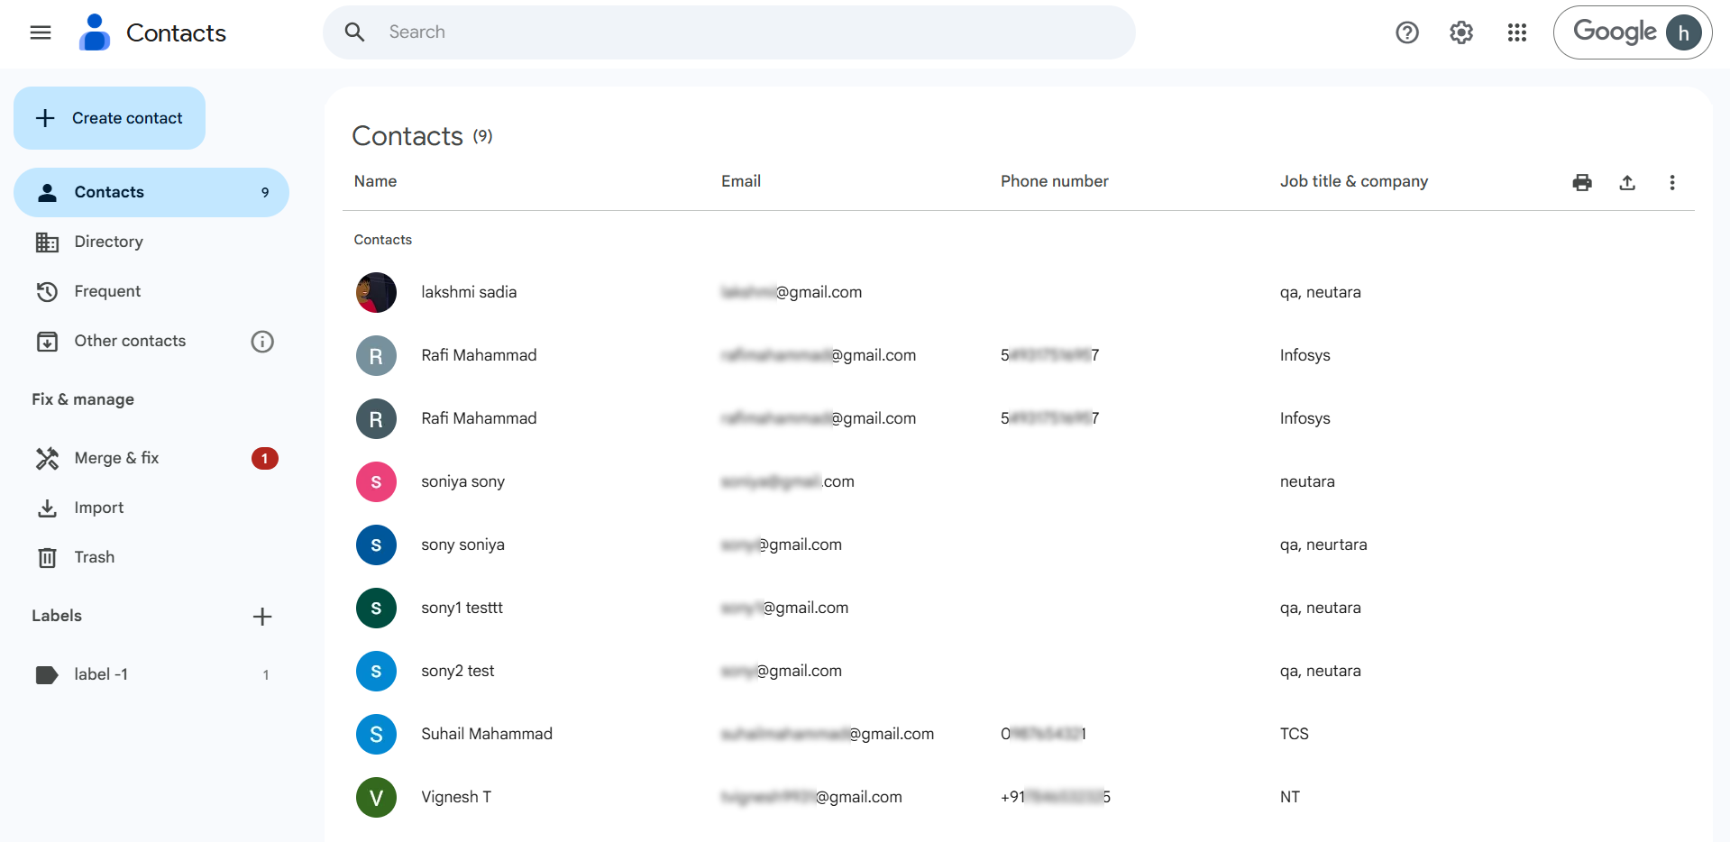
Task: Click the Import download icon
Action: click(x=47, y=508)
